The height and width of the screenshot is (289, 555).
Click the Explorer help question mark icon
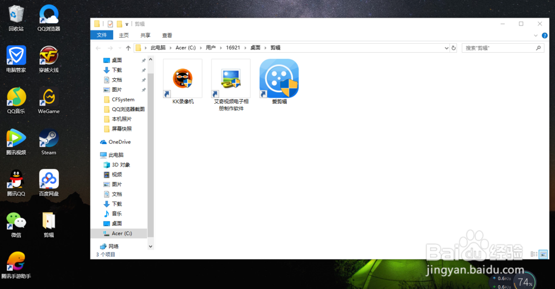coord(545,36)
